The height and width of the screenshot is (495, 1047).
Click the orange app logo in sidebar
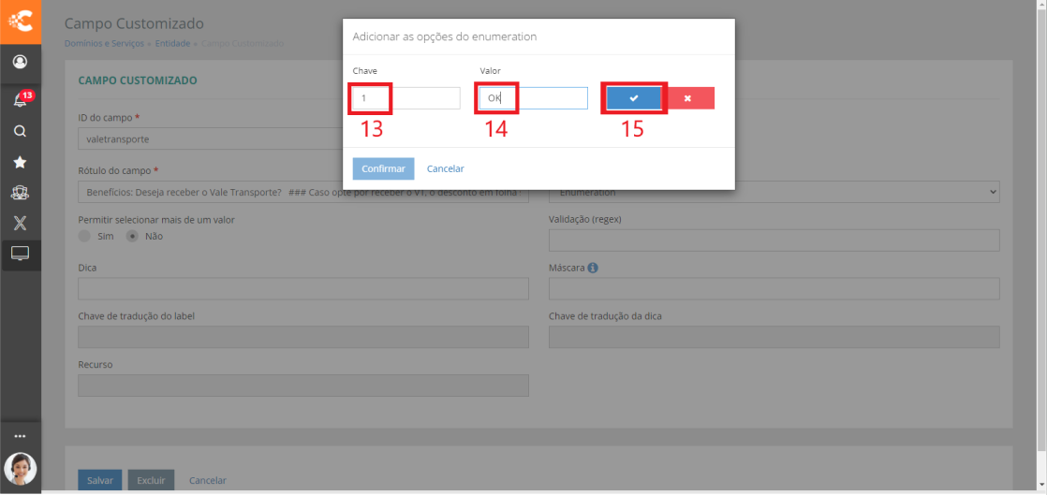click(20, 21)
